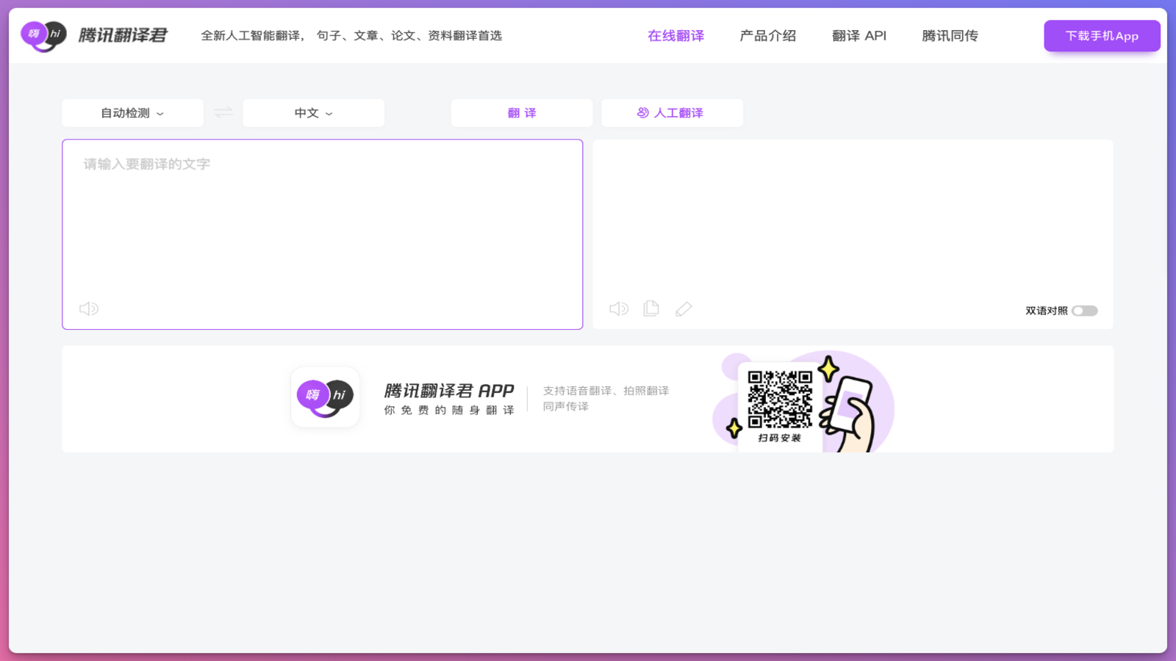Click the 腾讯同传 navigation link

[948, 35]
